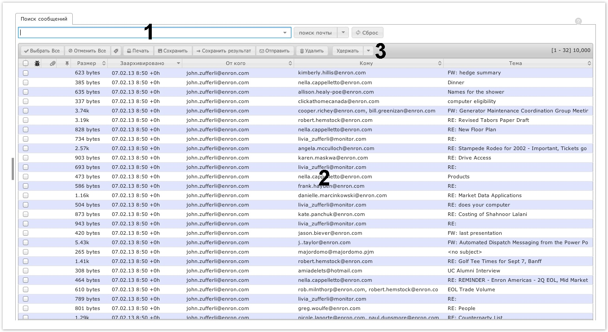Screen dimensions: 608x332
Task: Print messages with the Печать button
Action: point(138,51)
